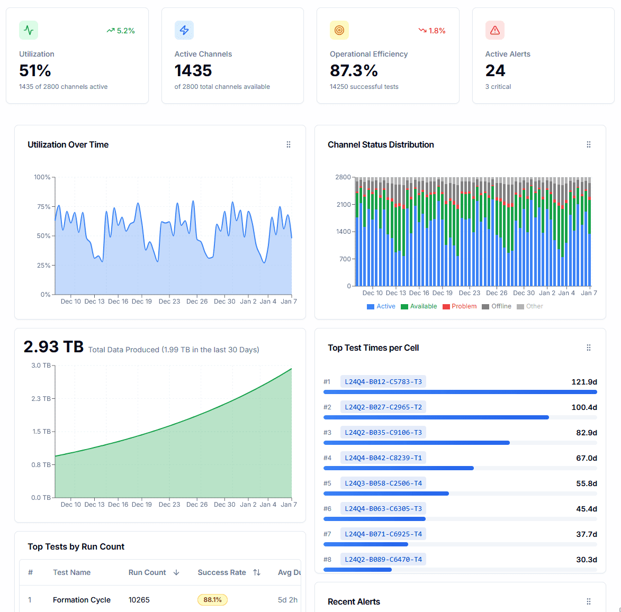Click the Top Test Times per Cell grip icon
The width and height of the screenshot is (621, 612).
pos(589,348)
